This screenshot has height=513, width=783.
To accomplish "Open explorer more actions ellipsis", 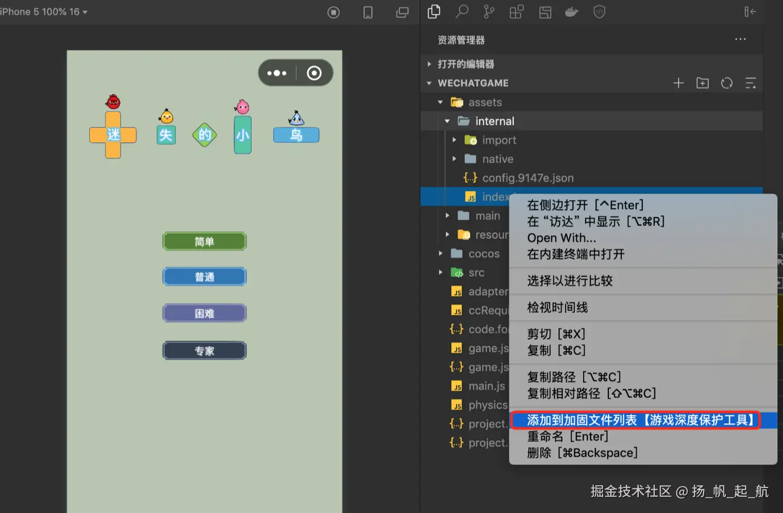I will (x=740, y=39).
